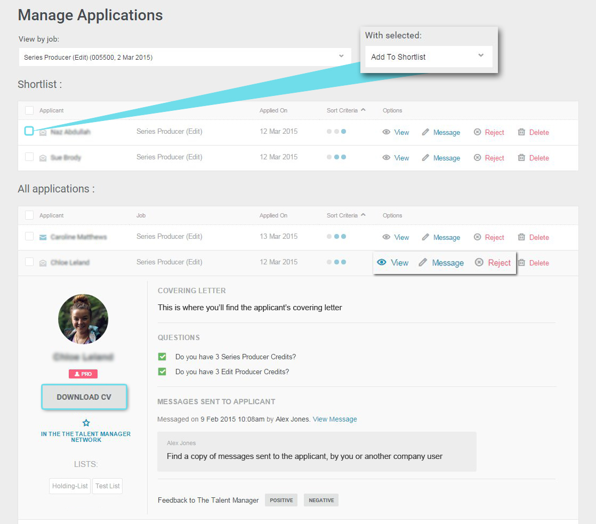The image size is (596, 524).
Task: Click the Positive feedback button
Action: coord(281,501)
